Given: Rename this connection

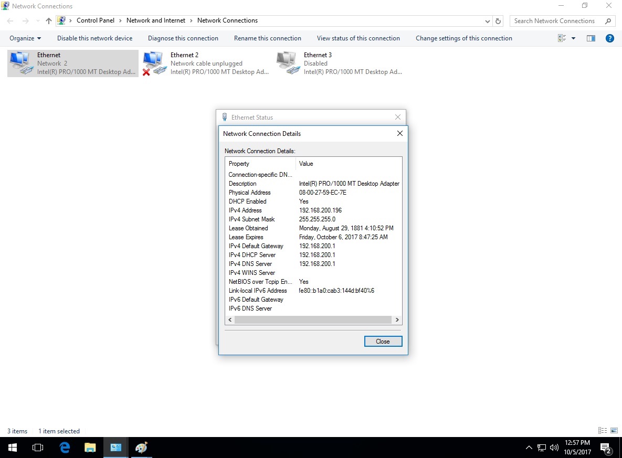Looking at the screenshot, I should click(x=267, y=38).
